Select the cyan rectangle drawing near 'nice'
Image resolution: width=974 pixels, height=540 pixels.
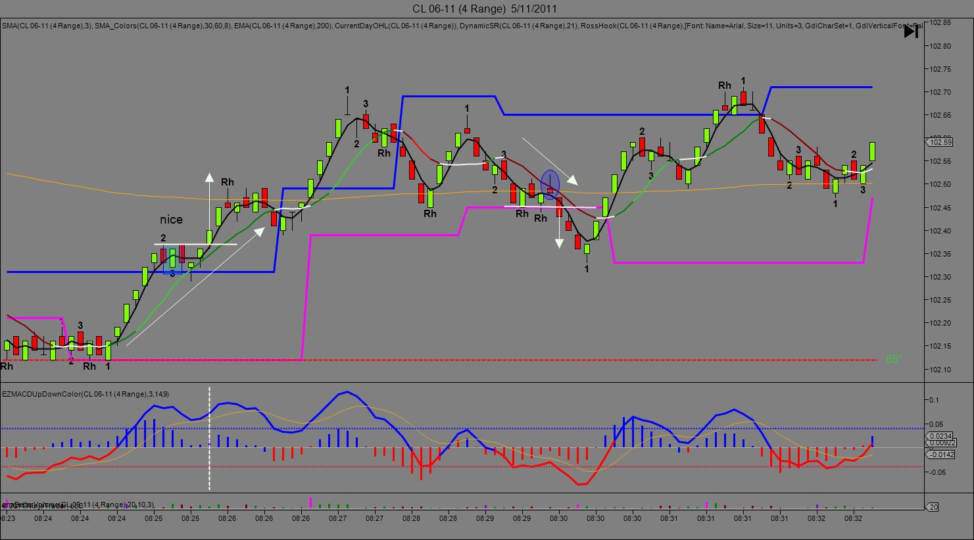pos(172,260)
